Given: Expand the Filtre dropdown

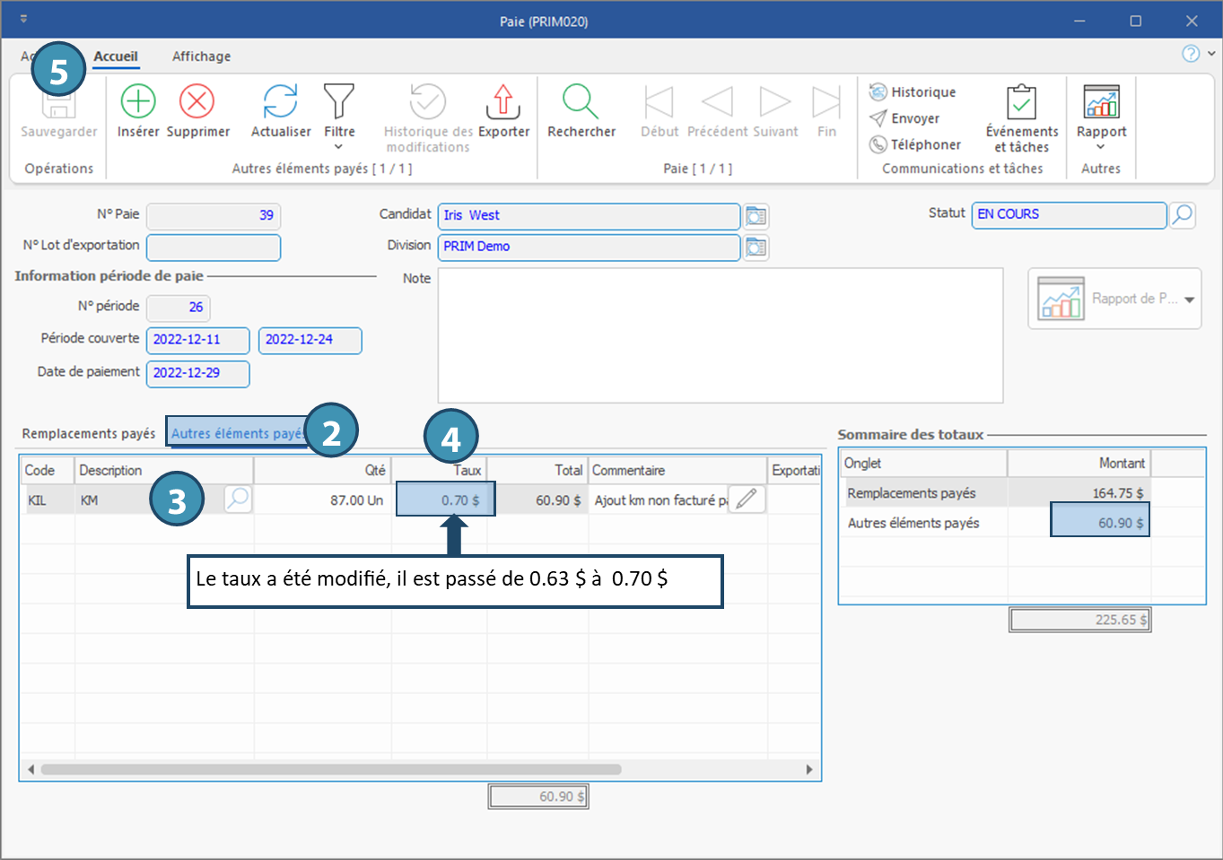Looking at the screenshot, I should coord(339,147).
